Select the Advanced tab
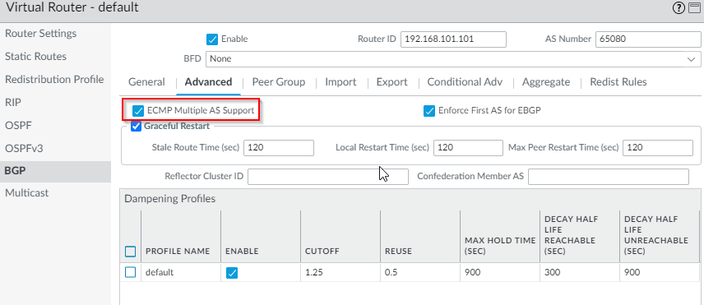The image size is (704, 305). [x=208, y=82]
